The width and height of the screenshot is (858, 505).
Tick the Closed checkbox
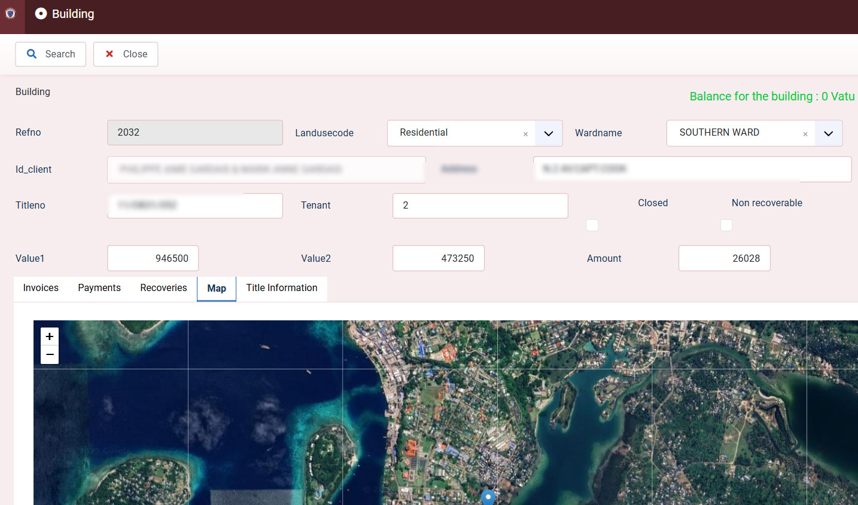coord(592,225)
